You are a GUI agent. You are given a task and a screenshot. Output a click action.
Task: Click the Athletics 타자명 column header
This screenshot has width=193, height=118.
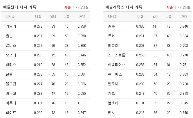tap(112, 16)
